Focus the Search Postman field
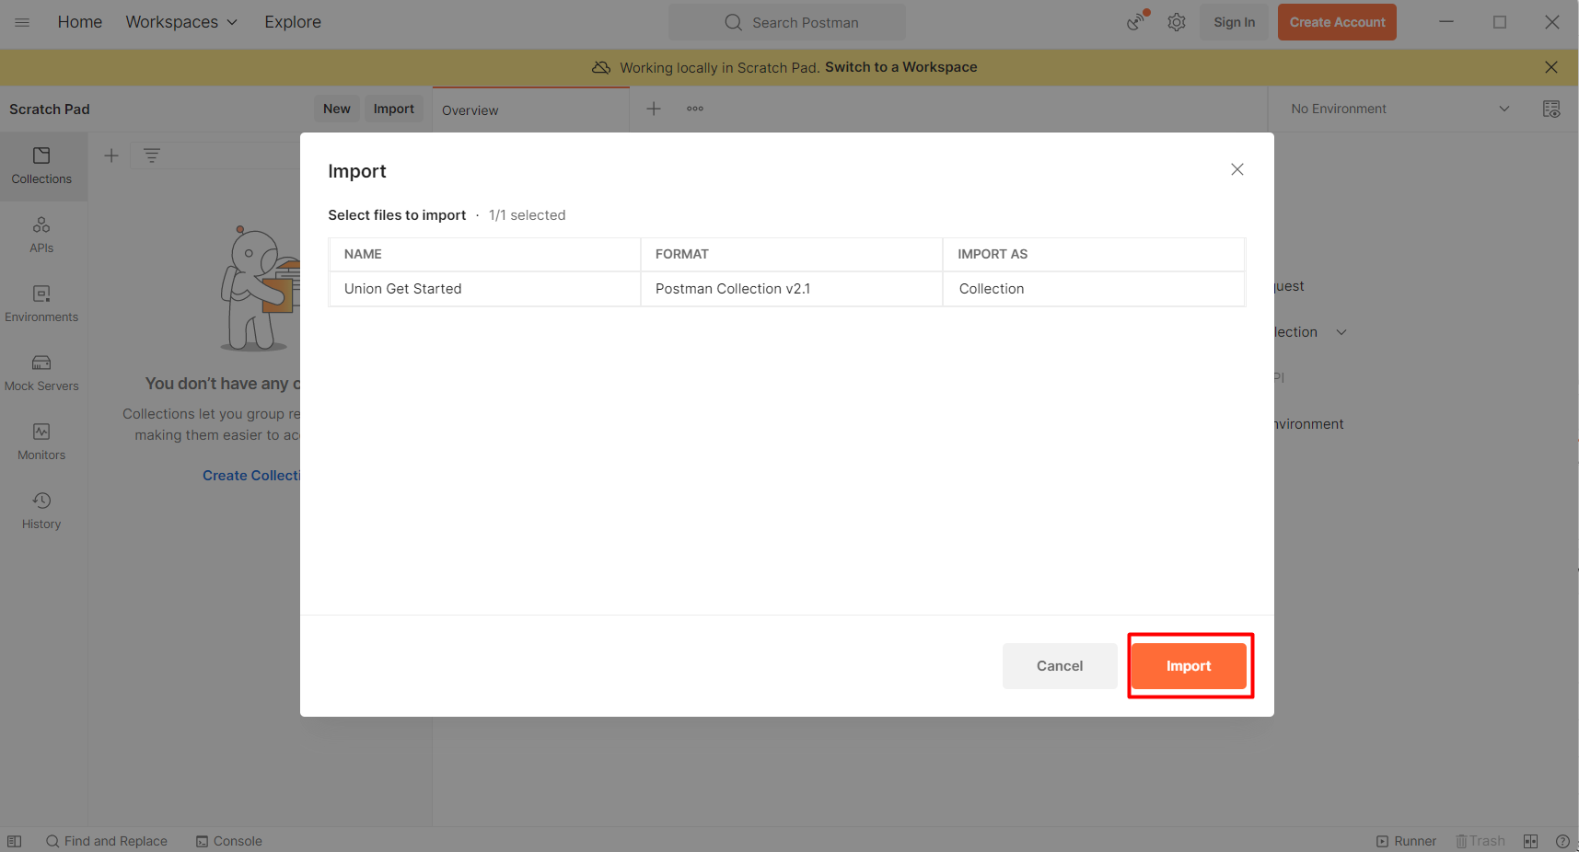 click(x=787, y=22)
